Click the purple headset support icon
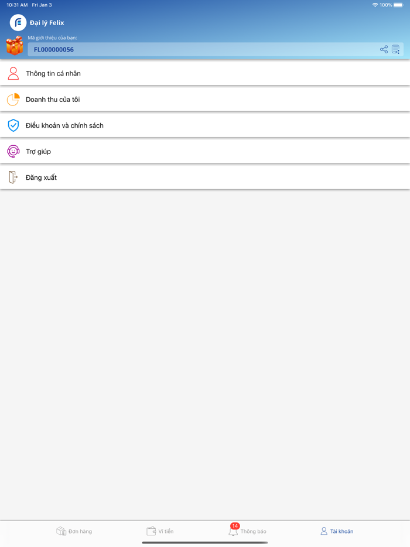The image size is (410, 547). tap(13, 152)
